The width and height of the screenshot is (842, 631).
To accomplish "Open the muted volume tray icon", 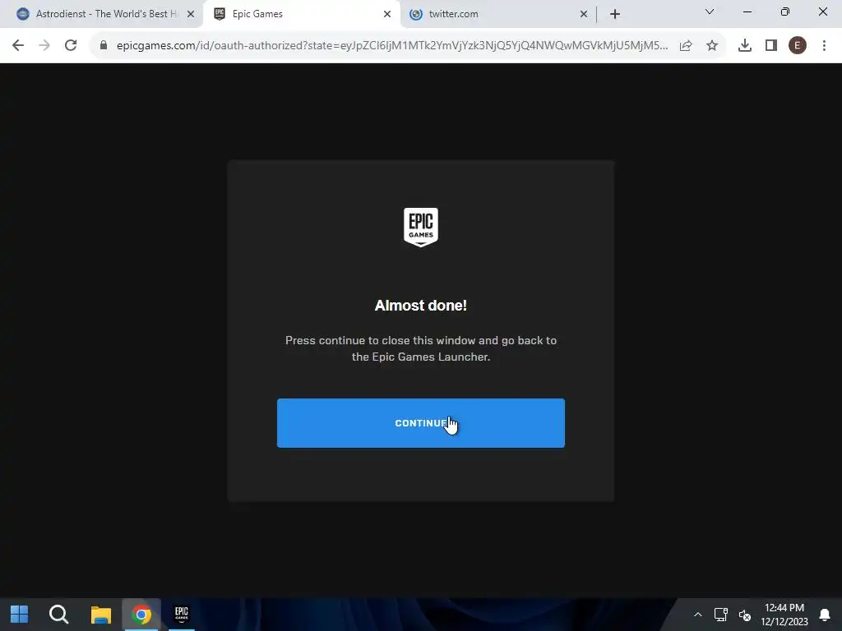I will pyautogui.click(x=744, y=615).
